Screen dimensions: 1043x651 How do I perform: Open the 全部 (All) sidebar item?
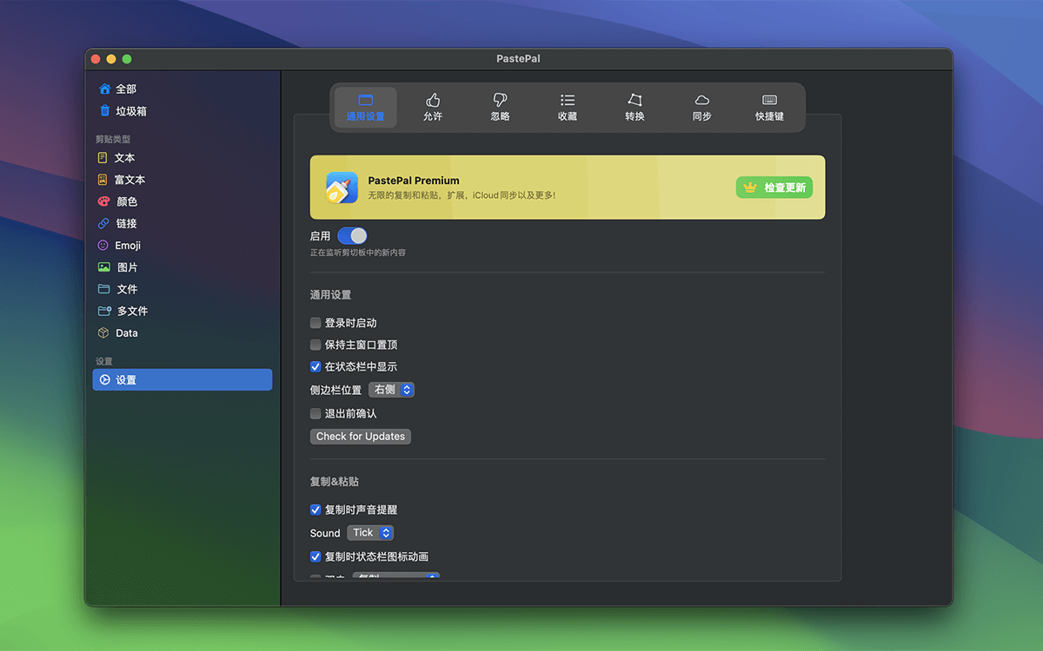click(x=182, y=89)
